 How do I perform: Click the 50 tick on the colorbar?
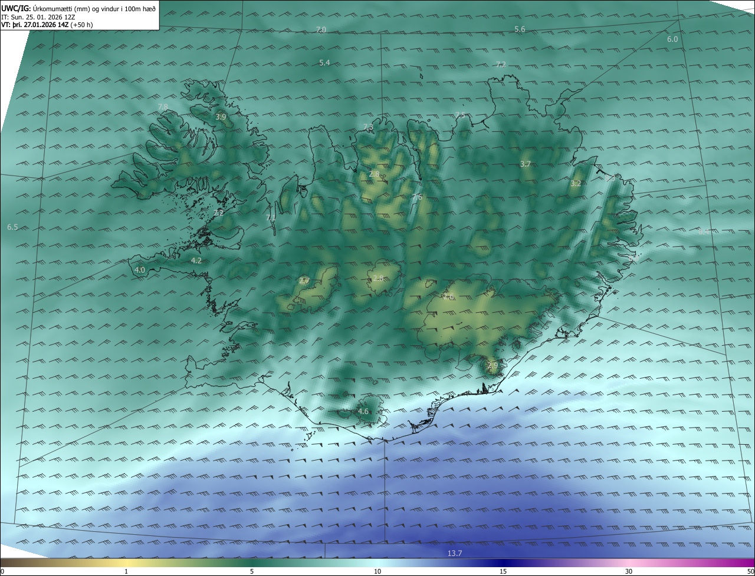pyautogui.click(x=751, y=571)
